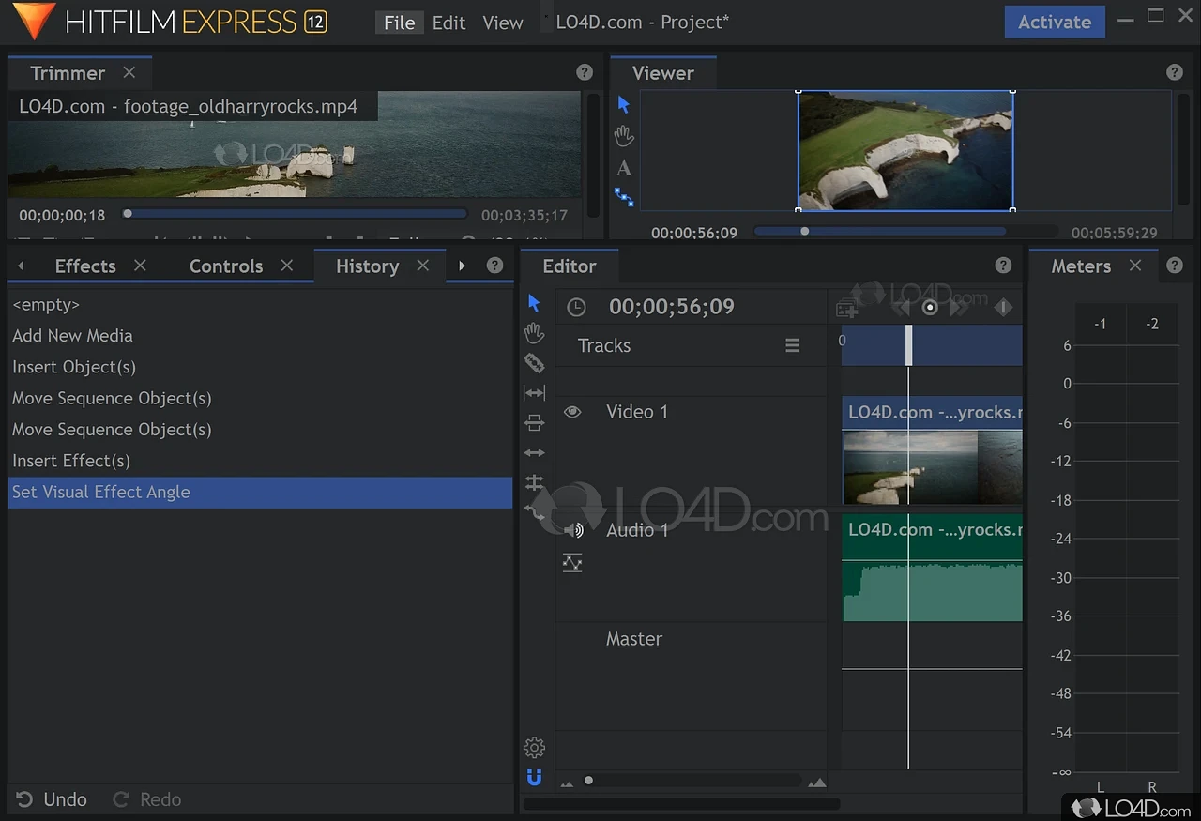Close the Controls tab
1201x821 pixels.
[x=287, y=266]
